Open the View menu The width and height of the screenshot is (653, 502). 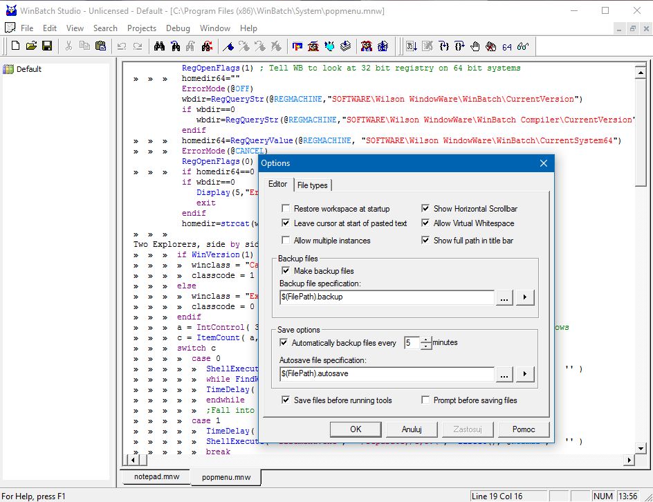[x=75, y=28]
